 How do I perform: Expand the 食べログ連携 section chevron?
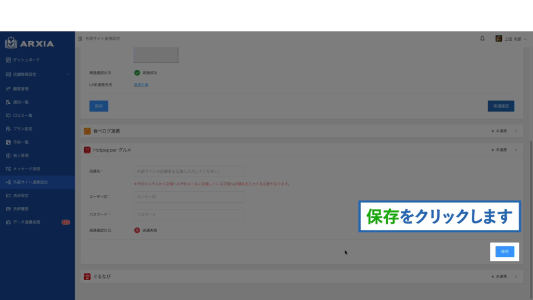tap(516, 131)
